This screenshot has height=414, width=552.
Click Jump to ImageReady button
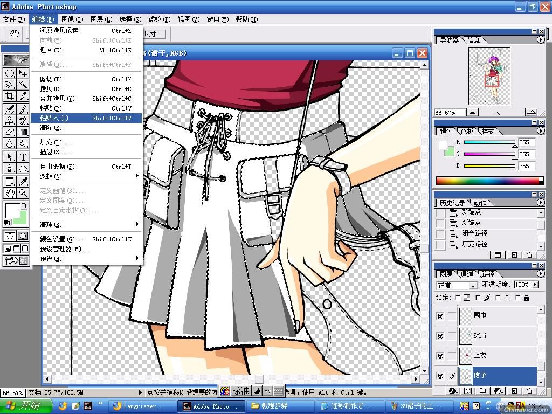(16, 261)
